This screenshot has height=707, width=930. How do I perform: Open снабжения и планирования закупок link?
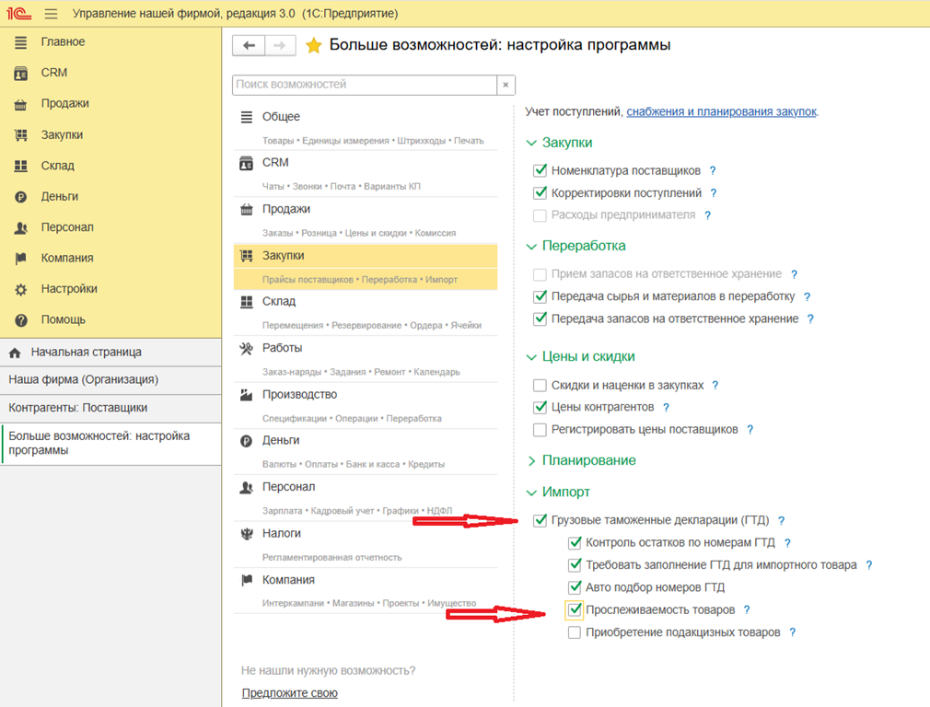721,111
